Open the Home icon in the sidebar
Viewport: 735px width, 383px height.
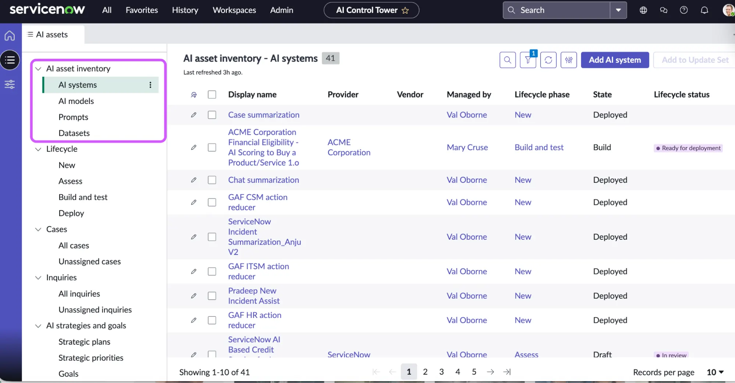pyautogui.click(x=10, y=36)
